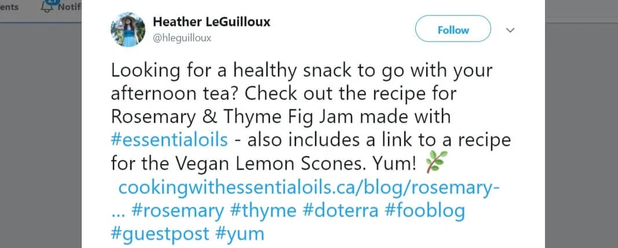Screen dimensions: 618x248
Task: Click the @hleguilloux handle
Action: pyautogui.click(x=182, y=38)
